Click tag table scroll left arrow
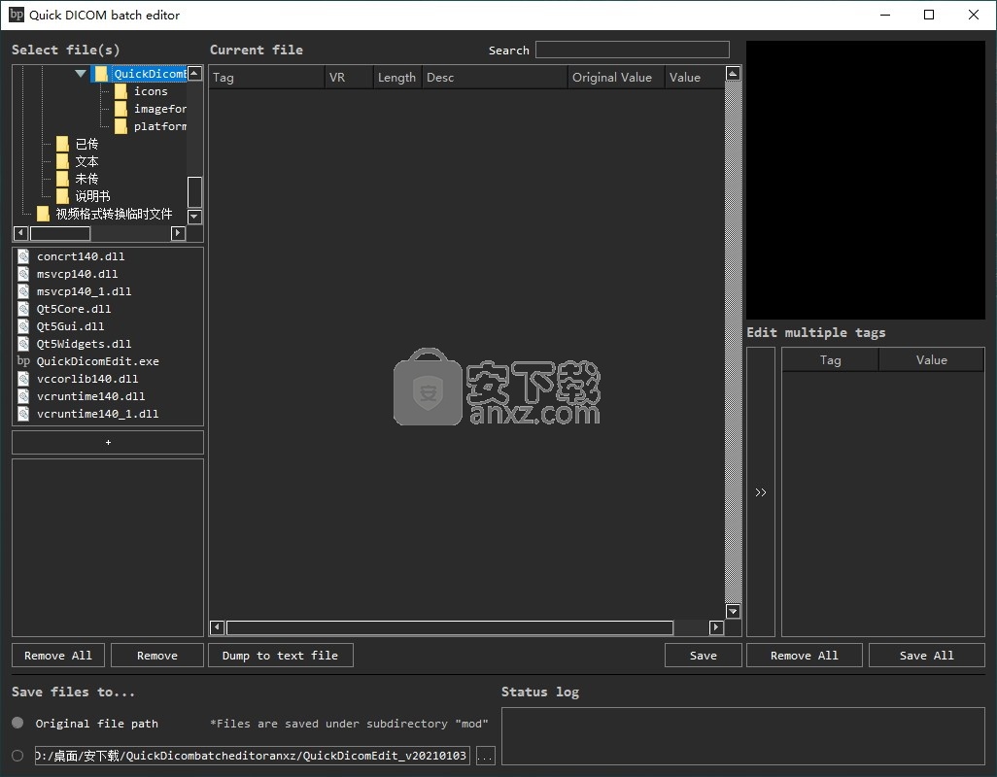The height and width of the screenshot is (777, 997). pos(217,627)
